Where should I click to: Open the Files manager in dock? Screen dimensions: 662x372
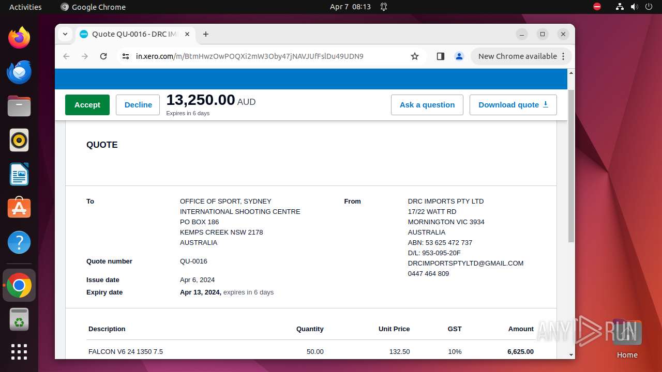(x=19, y=106)
